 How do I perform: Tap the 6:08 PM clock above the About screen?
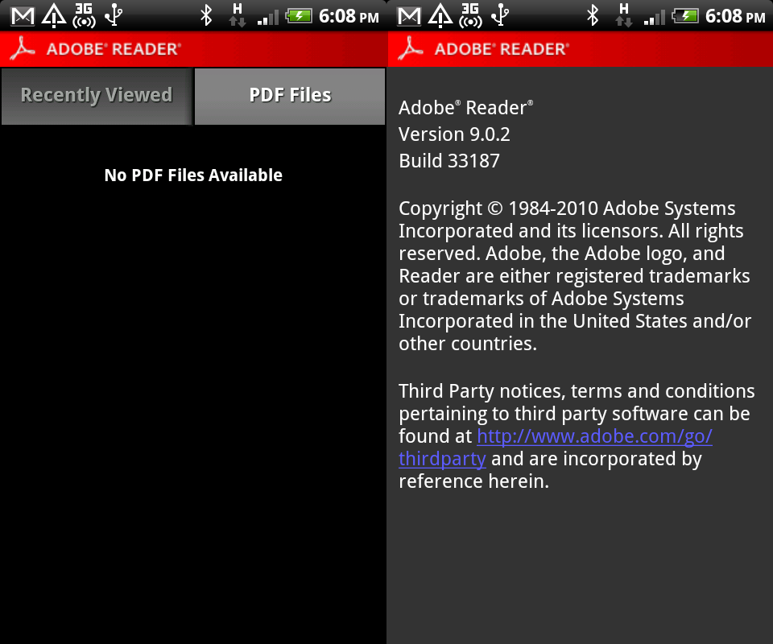click(x=735, y=16)
